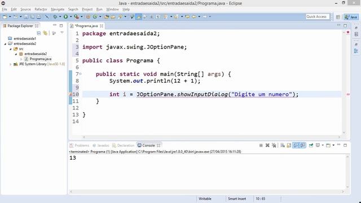Click the Run External Tools icon
361x203 pixels.
[76, 16]
